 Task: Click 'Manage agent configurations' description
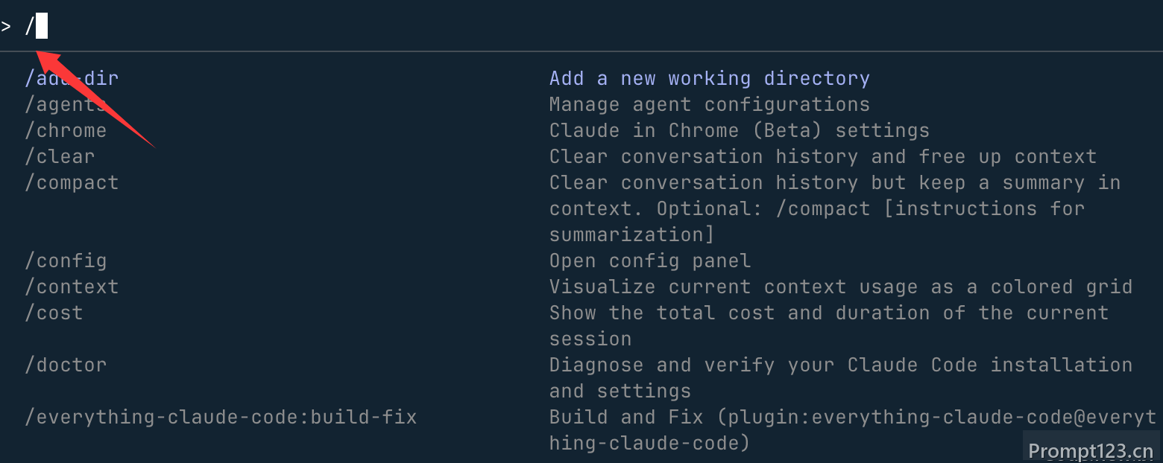(x=710, y=104)
